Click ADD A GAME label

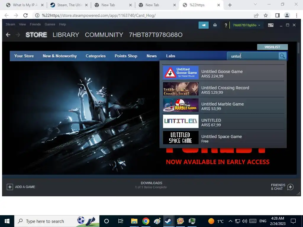(x=25, y=187)
